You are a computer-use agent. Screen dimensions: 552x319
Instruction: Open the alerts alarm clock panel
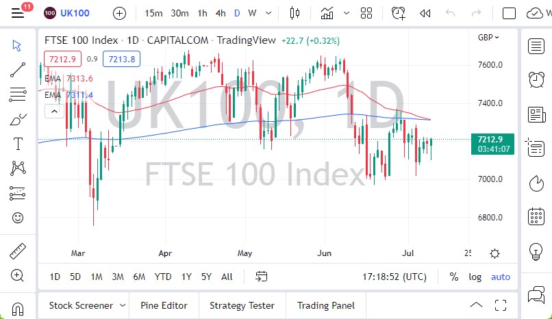(x=536, y=80)
